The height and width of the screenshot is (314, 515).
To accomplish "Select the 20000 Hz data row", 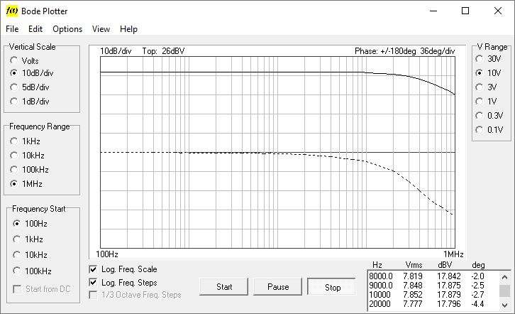I will coord(433,304).
